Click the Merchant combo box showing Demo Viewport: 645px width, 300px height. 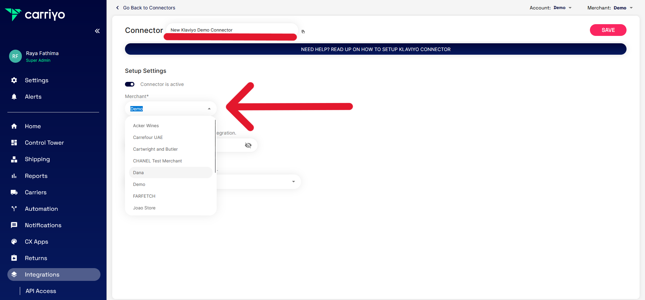[171, 109]
